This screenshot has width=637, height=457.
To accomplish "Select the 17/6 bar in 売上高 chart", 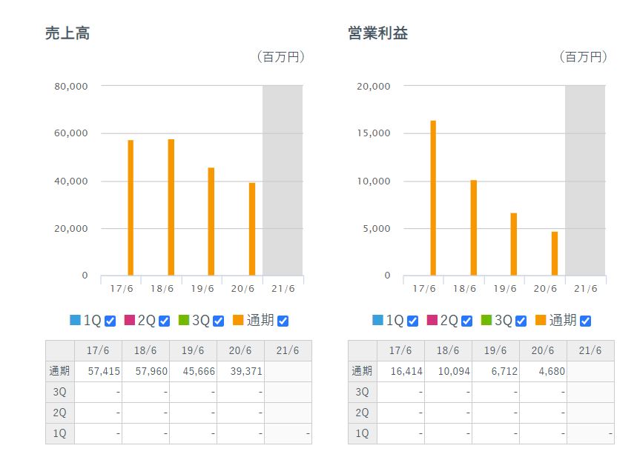I will click(131, 208).
